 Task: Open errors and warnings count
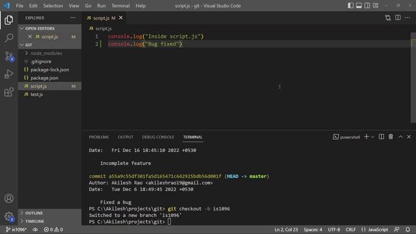point(53,229)
